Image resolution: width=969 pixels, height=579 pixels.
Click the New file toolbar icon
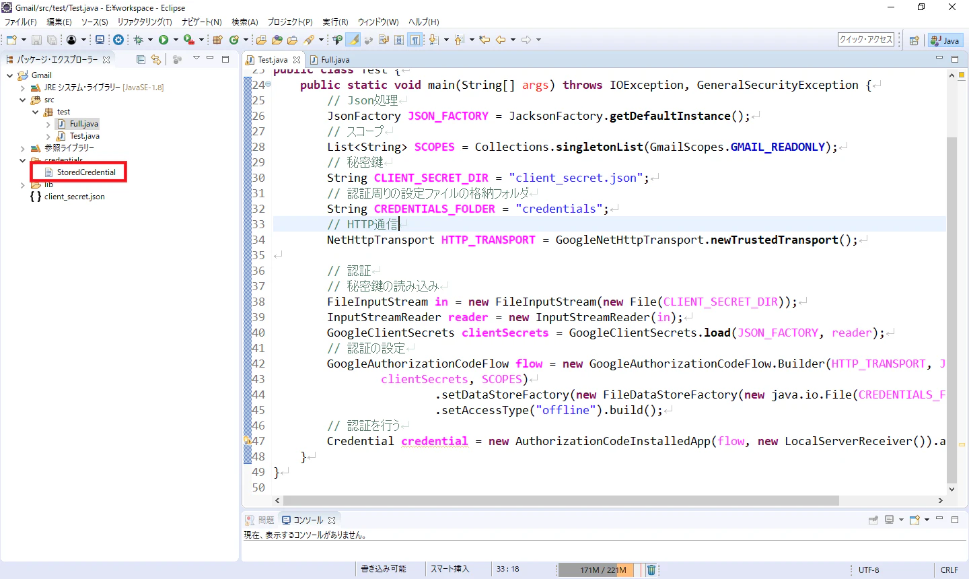tap(11, 40)
